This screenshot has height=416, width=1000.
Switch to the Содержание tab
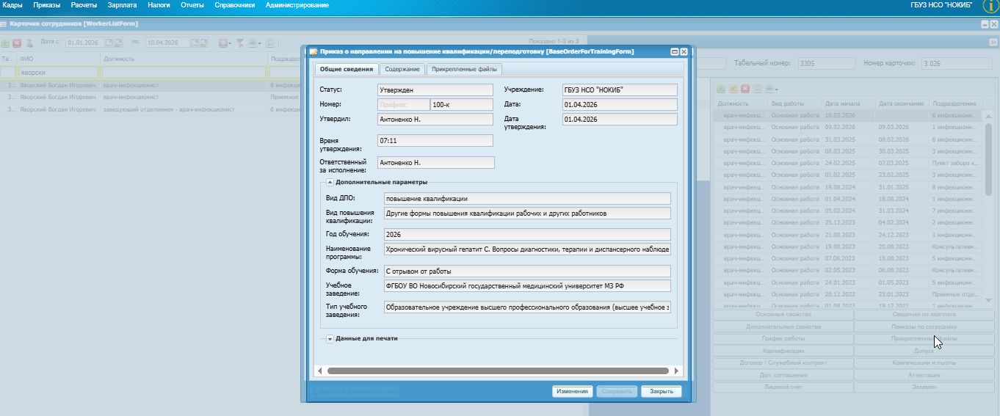(x=402, y=69)
